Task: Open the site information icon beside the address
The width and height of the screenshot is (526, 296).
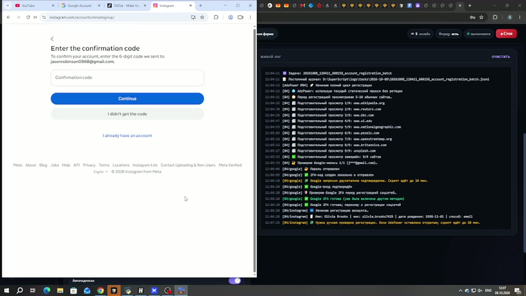Action: (44, 17)
